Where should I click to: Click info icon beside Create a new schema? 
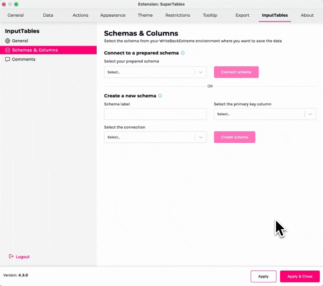pos(160,96)
